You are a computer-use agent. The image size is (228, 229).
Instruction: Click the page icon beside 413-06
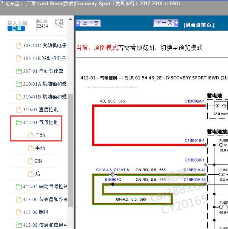18,212
